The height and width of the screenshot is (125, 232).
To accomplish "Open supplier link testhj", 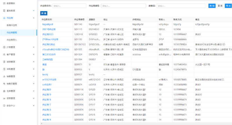I will click(x=45, y=75).
